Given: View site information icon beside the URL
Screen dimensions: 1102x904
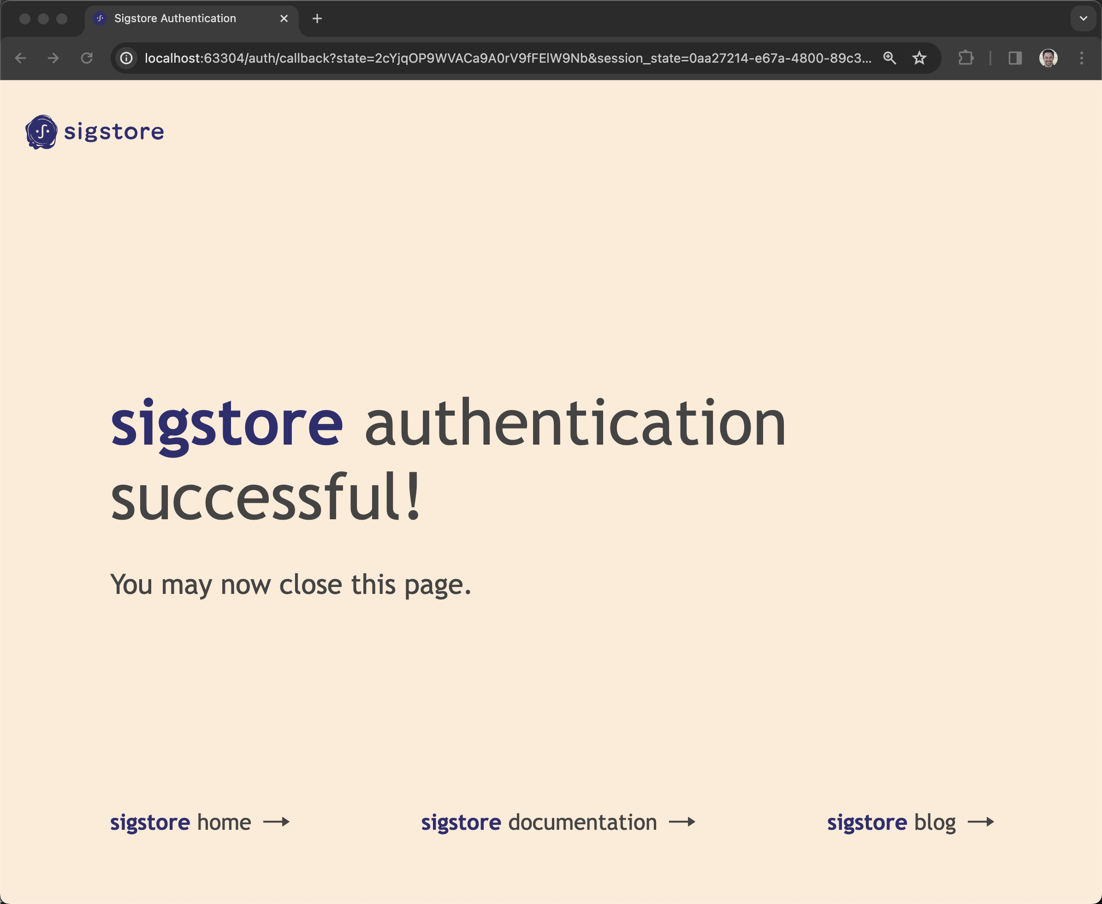Looking at the screenshot, I should tap(127, 58).
